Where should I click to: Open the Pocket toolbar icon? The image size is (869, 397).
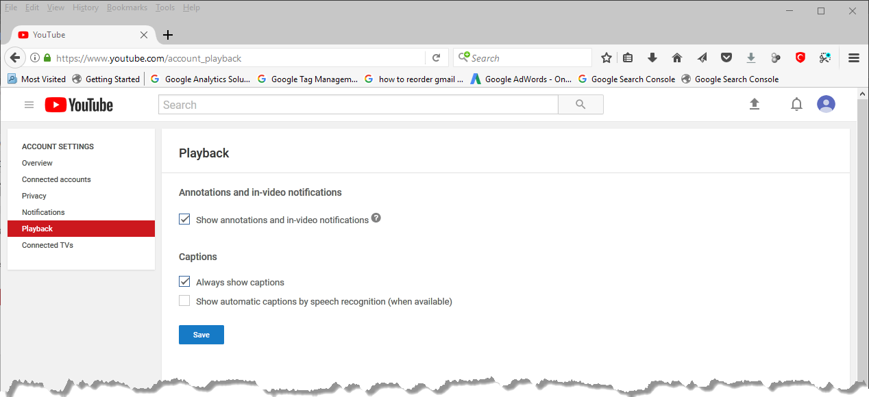tap(726, 58)
